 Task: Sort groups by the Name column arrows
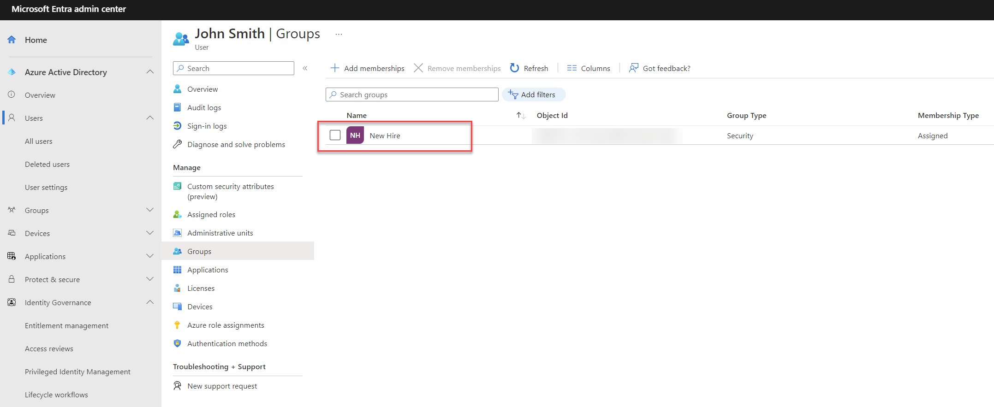coord(521,115)
